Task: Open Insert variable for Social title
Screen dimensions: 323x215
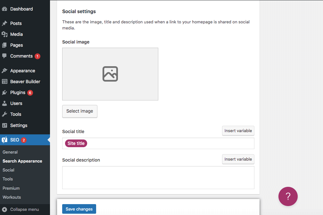Action: (238, 131)
